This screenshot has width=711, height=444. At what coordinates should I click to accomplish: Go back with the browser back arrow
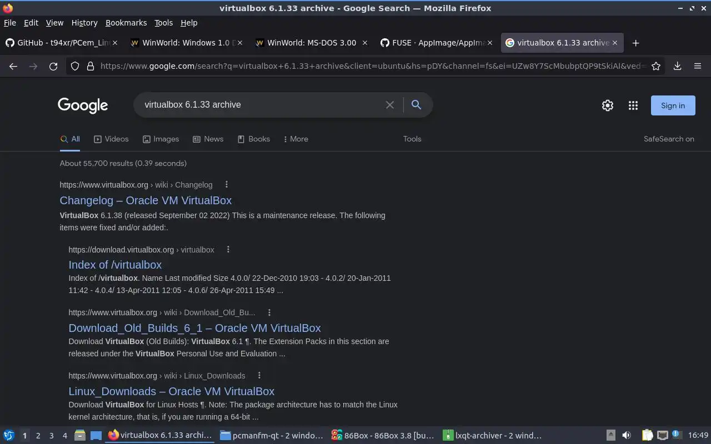pos(13,66)
